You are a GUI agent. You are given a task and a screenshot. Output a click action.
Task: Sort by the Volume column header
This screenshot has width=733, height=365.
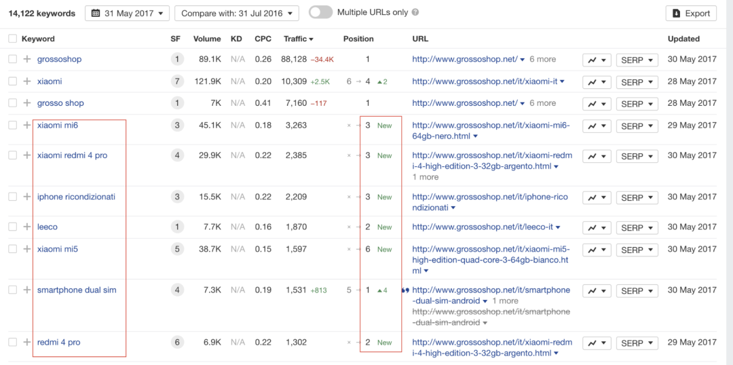pyautogui.click(x=207, y=39)
